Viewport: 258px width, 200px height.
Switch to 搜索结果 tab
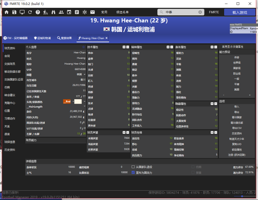tap(65, 38)
